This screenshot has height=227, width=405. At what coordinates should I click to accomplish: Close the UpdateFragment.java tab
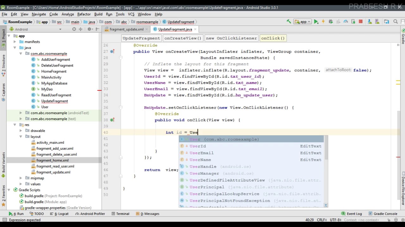[195, 29]
